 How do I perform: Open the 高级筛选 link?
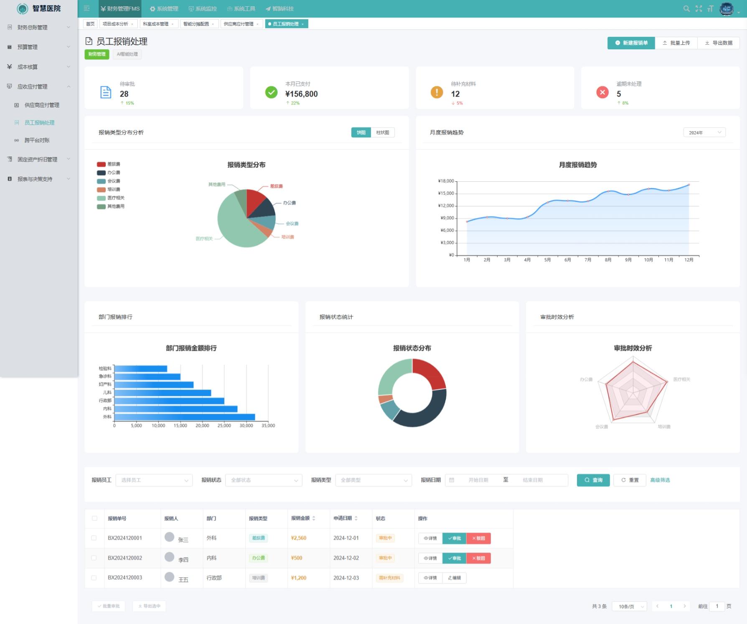point(660,480)
